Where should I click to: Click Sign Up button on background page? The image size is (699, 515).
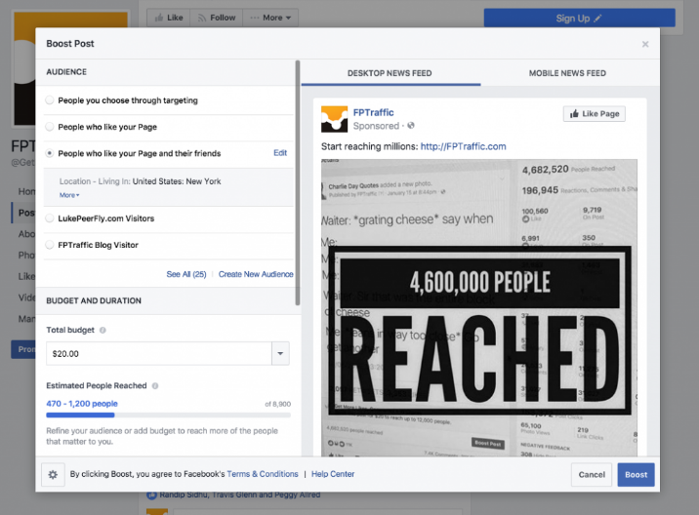(x=580, y=19)
